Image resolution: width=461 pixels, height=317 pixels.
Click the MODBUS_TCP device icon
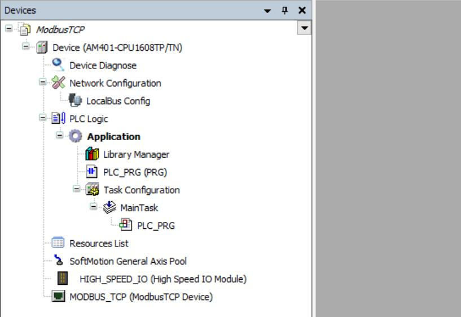(x=59, y=297)
